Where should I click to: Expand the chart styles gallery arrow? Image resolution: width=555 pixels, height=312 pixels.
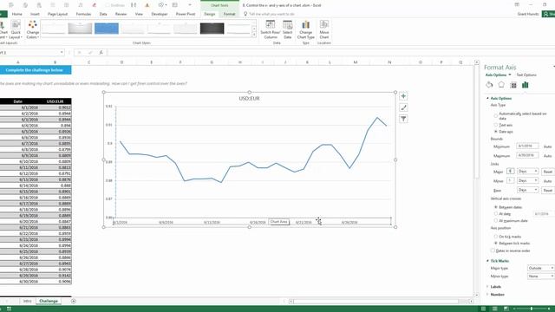pyautogui.click(x=254, y=35)
